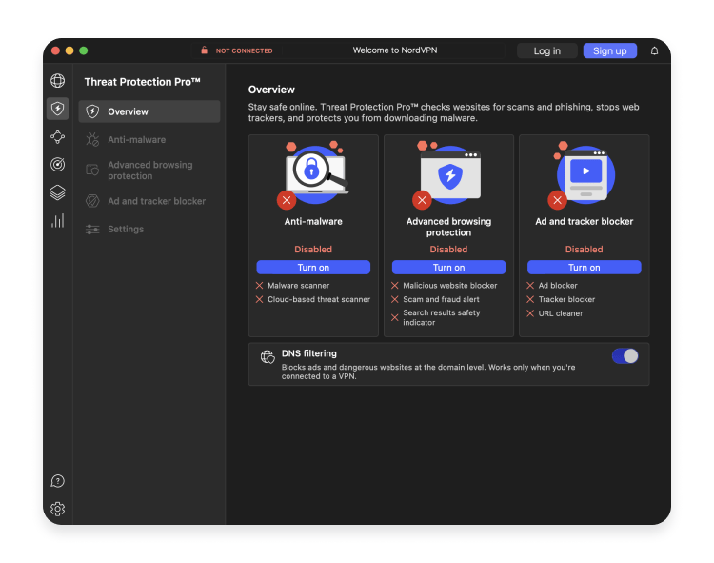Go to Advanced browsing protection menu item

pyautogui.click(x=149, y=171)
